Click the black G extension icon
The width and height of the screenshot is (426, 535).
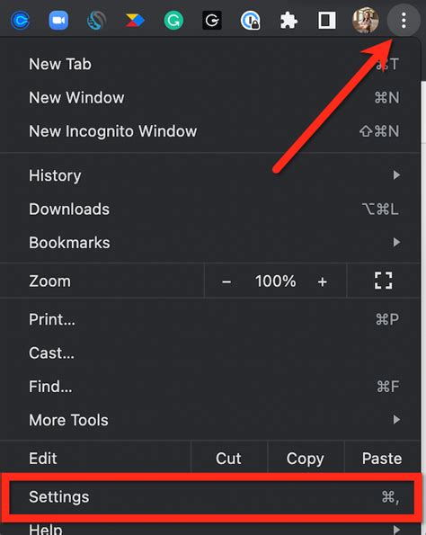point(212,20)
